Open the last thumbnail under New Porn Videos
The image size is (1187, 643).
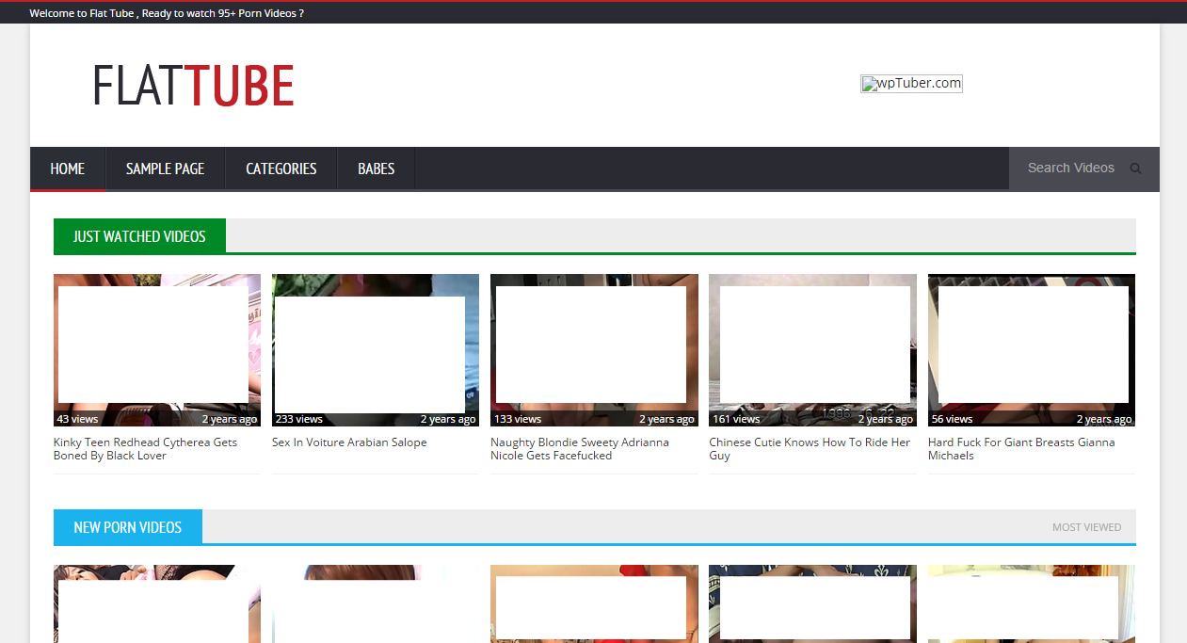tap(1031, 604)
